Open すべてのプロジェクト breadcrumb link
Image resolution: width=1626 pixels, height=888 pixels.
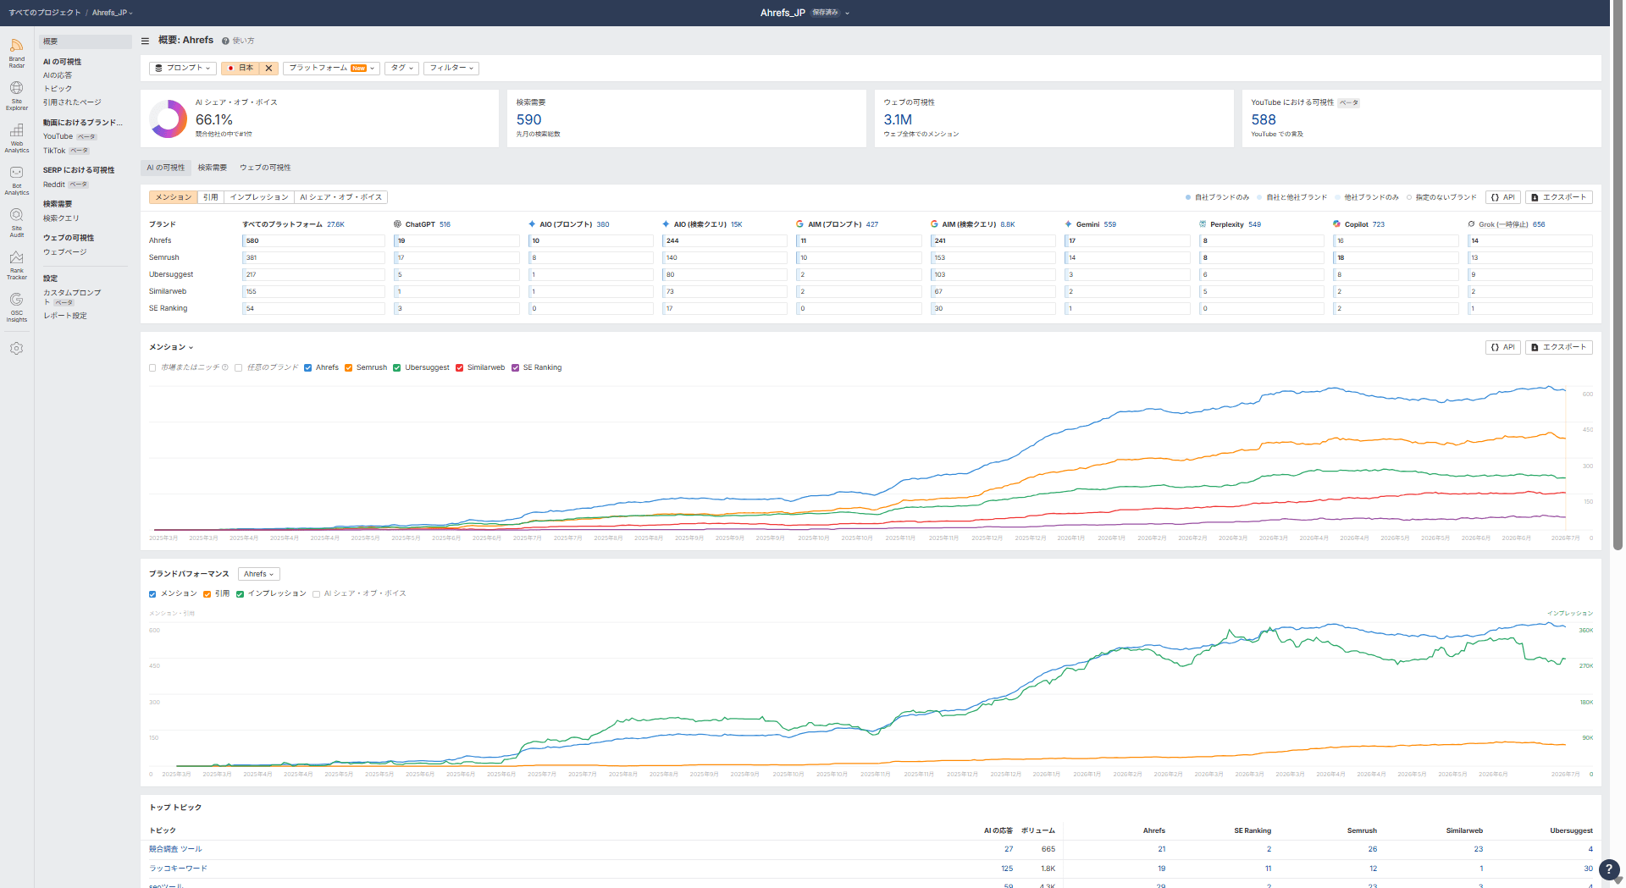coord(45,13)
